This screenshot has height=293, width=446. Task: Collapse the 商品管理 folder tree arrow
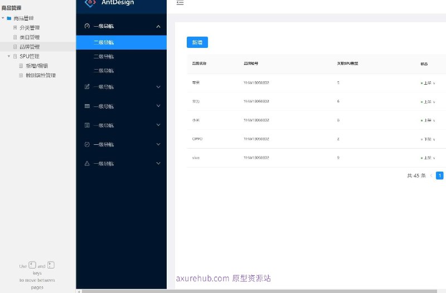(3, 18)
